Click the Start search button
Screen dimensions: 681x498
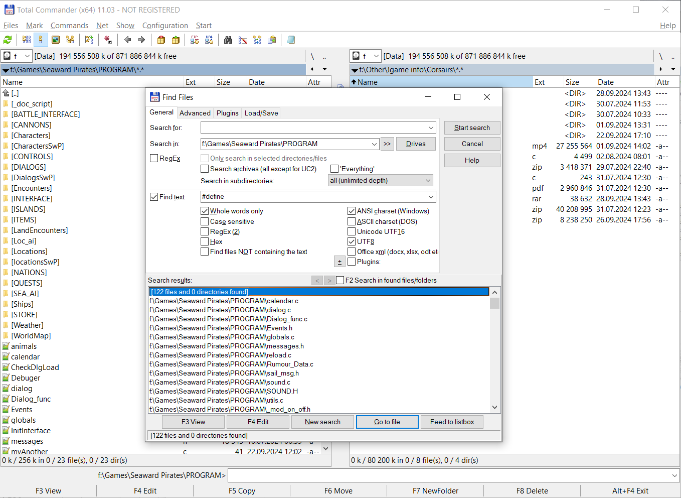point(472,128)
